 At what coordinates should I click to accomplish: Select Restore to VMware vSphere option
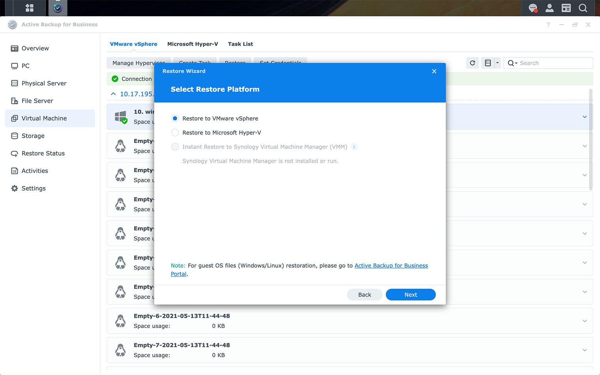click(x=175, y=118)
